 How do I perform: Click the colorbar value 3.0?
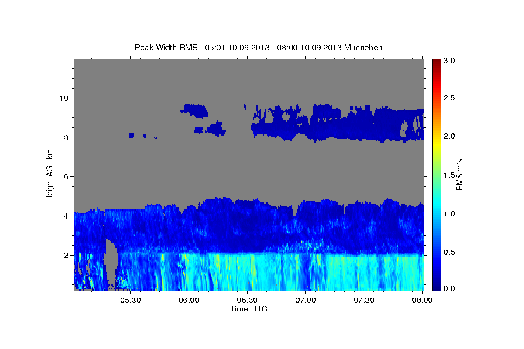(449, 61)
